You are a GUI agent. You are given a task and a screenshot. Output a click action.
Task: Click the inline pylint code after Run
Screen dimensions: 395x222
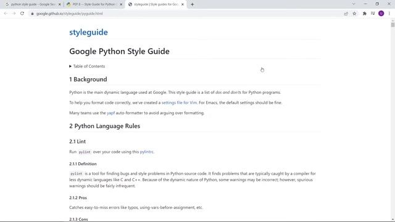[x=85, y=152]
